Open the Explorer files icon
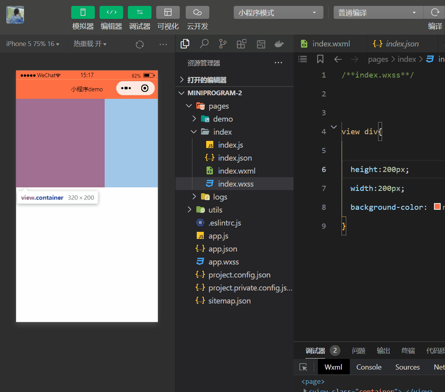Viewport: 445px width, 392px height. (x=185, y=44)
